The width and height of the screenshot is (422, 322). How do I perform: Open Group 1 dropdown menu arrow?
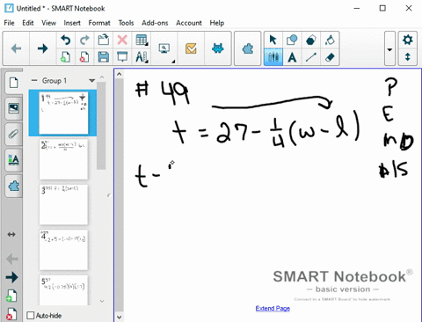point(91,80)
